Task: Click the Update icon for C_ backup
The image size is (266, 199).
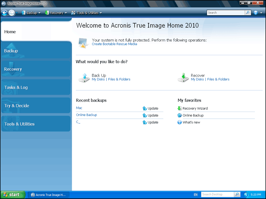Action: pos(145,122)
